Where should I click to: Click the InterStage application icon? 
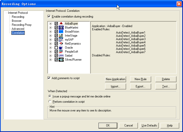pos(61,36)
